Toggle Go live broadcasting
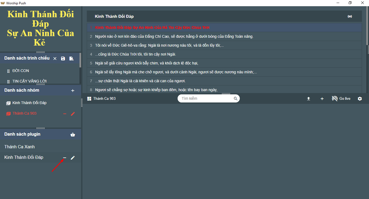This screenshot has width=369, height=199. (x=341, y=99)
